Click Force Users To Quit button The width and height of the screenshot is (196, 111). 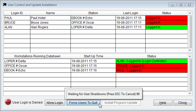click(x=83, y=103)
